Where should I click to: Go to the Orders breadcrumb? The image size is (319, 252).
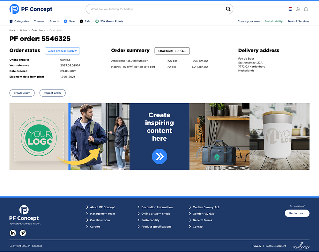coord(23,30)
